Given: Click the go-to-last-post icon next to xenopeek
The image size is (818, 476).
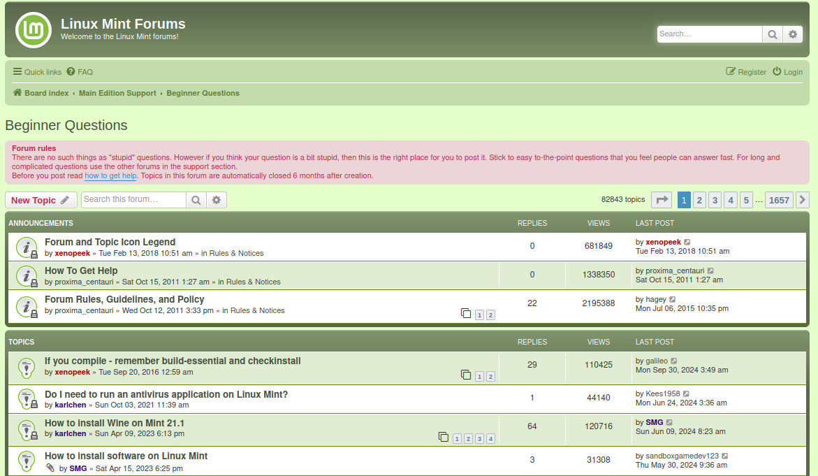Looking at the screenshot, I should [687, 241].
